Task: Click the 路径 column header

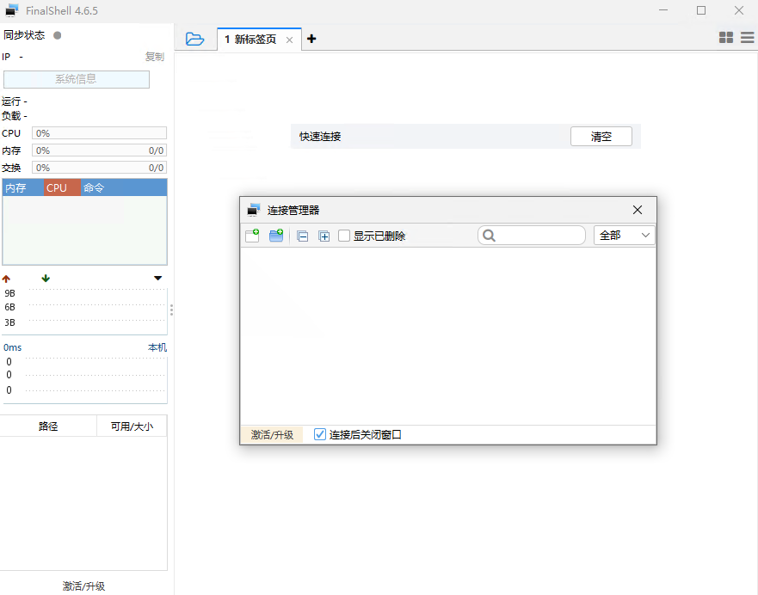Action: pyautogui.click(x=48, y=426)
